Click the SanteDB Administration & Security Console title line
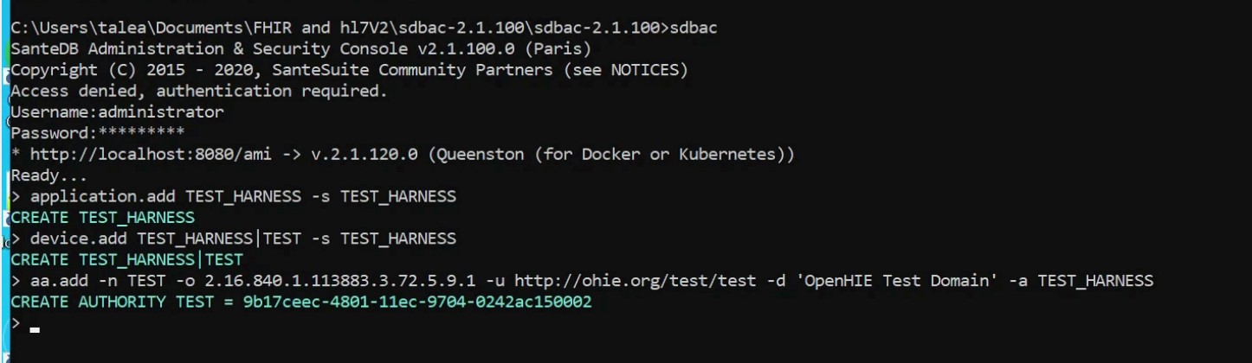Viewport: 1252px width, 363px height. [300, 48]
